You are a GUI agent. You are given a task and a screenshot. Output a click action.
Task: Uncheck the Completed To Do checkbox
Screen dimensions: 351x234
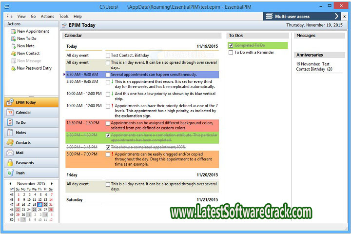point(231,45)
